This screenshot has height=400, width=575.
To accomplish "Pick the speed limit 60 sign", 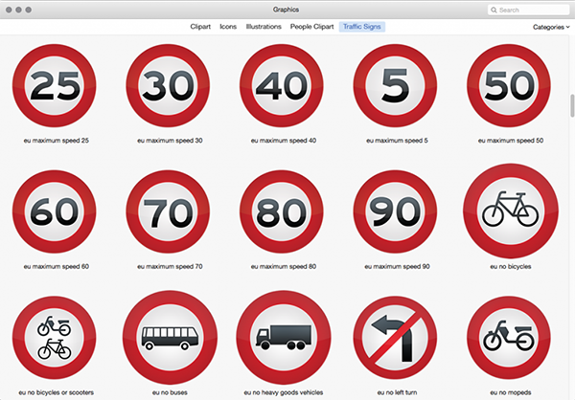I will pos(55,211).
